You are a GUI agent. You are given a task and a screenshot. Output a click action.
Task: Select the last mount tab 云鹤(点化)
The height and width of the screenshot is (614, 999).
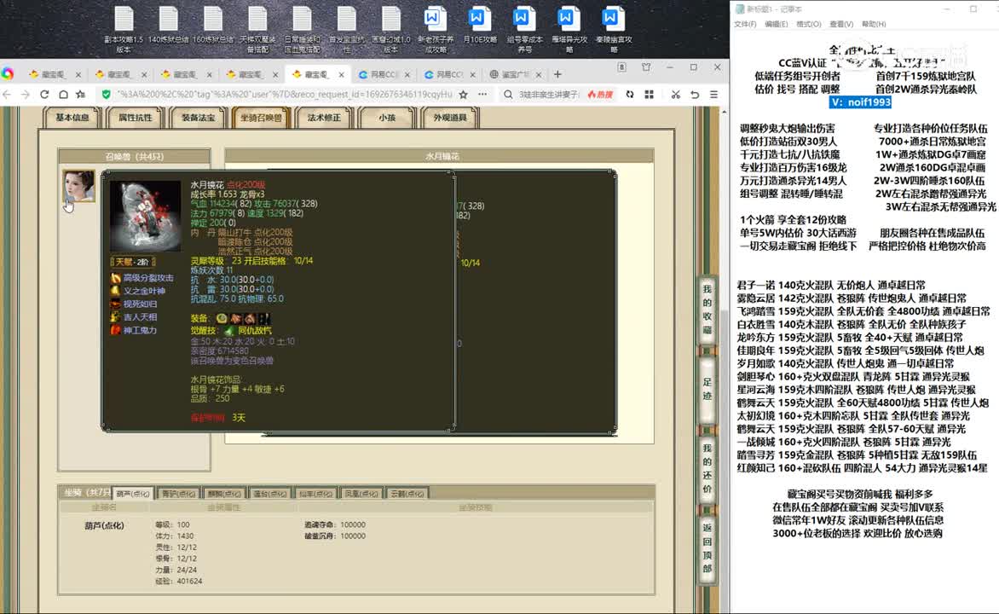pos(407,494)
